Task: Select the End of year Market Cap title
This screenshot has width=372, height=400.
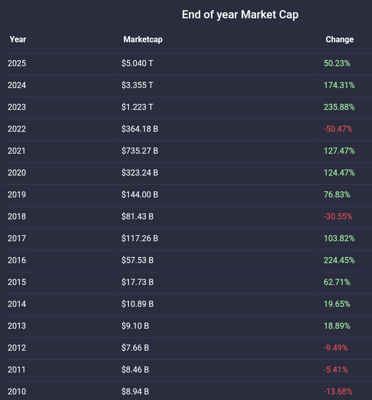Action: (x=240, y=15)
